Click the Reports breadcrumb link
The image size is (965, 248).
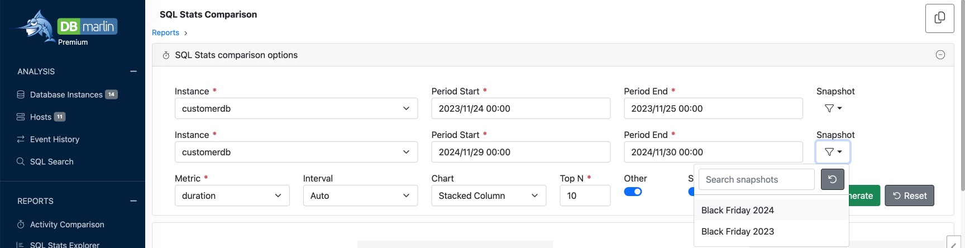coord(165,33)
